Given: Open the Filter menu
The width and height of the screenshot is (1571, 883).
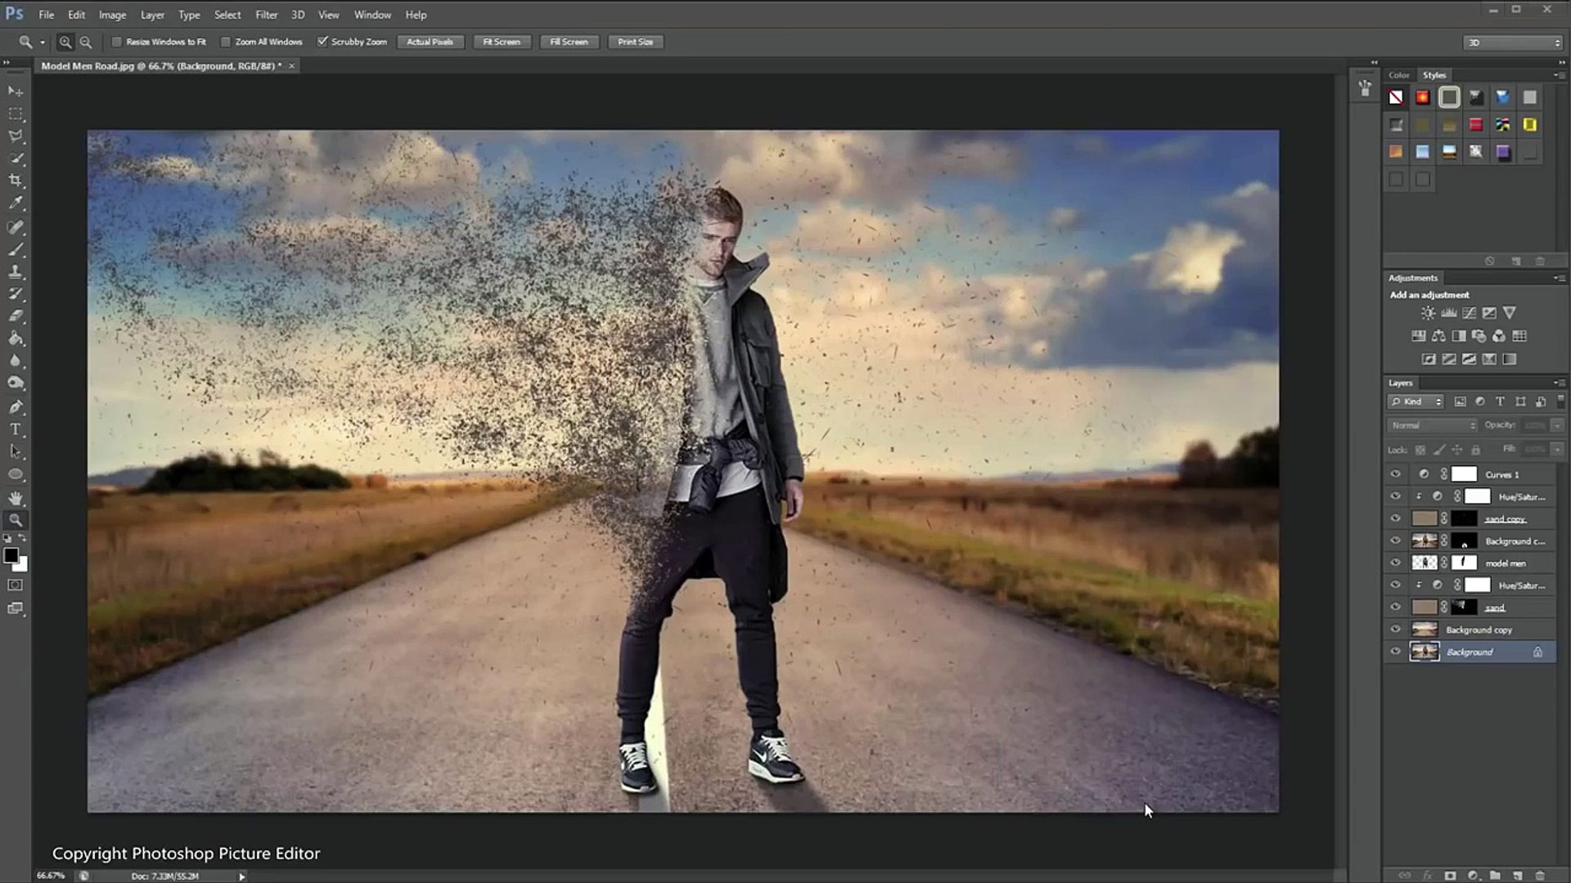Looking at the screenshot, I should coord(266,15).
